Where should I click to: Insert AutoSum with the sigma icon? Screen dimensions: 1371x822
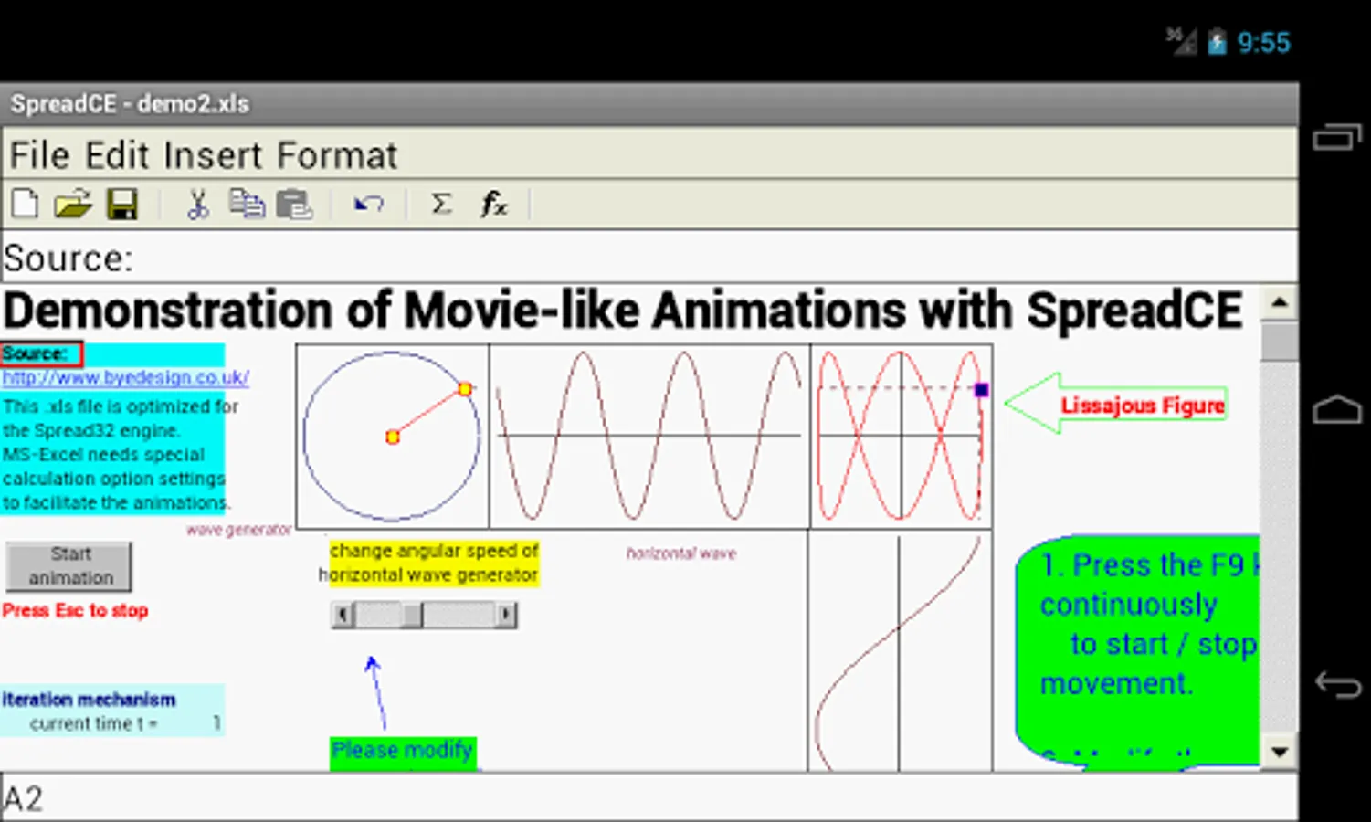tap(441, 204)
